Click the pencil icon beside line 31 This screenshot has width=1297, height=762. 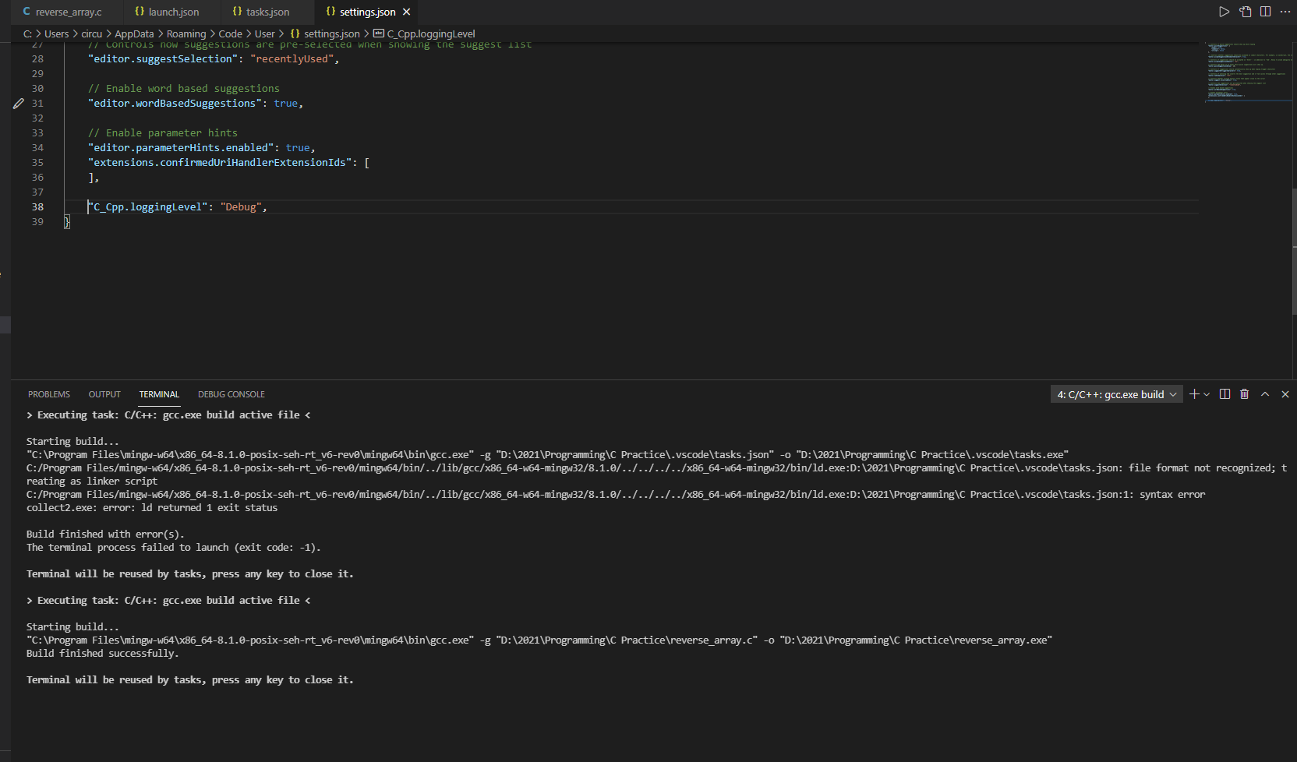[19, 103]
